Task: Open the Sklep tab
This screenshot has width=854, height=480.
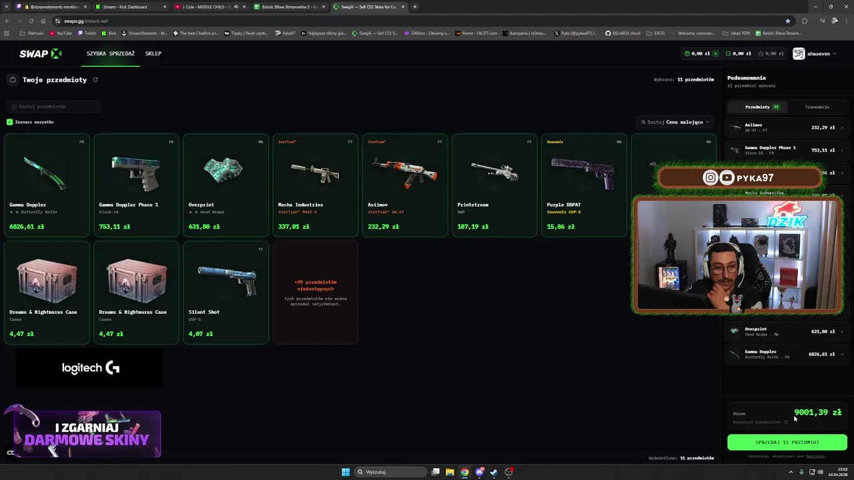Action: click(153, 53)
